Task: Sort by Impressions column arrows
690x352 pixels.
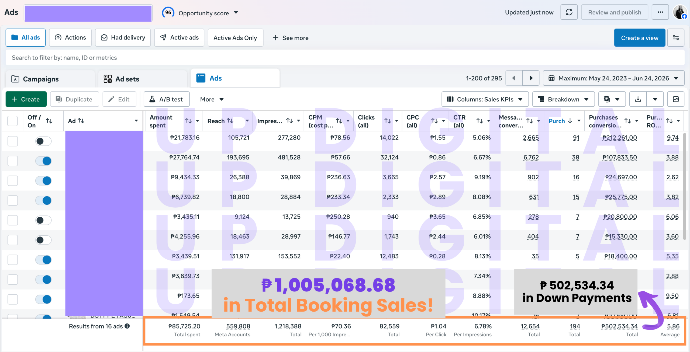Action: pyautogui.click(x=289, y=121)
